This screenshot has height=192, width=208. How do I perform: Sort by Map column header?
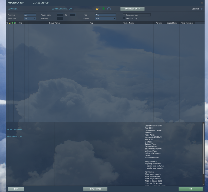92,23
